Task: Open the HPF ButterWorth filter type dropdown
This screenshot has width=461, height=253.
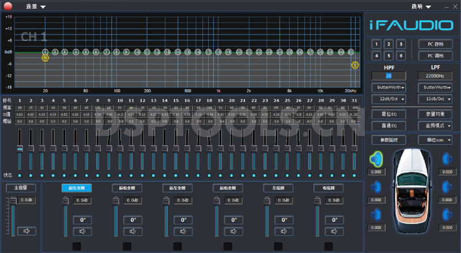Action: [390, 88]
